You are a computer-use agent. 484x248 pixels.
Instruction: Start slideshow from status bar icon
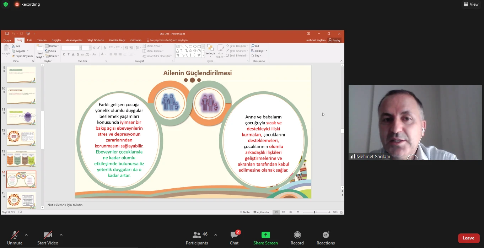point(298,212)
